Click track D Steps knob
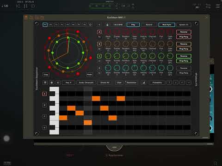This screenshot has height=166, width=222. click(108, 68)
